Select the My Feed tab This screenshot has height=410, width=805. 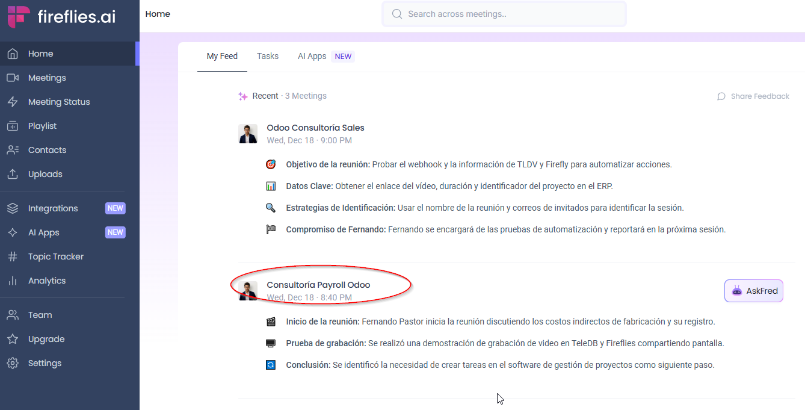coord(222,56)
